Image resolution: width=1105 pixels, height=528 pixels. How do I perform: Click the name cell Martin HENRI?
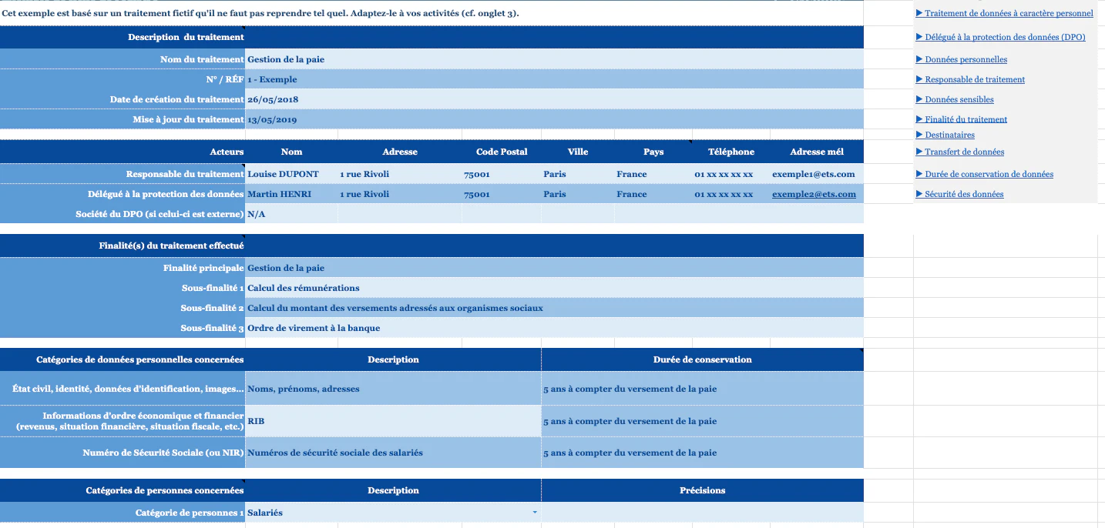pos(291,194)
